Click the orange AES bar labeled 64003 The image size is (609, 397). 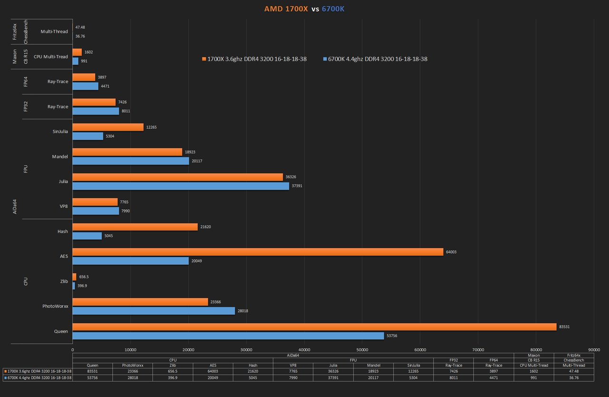point(257,252)
